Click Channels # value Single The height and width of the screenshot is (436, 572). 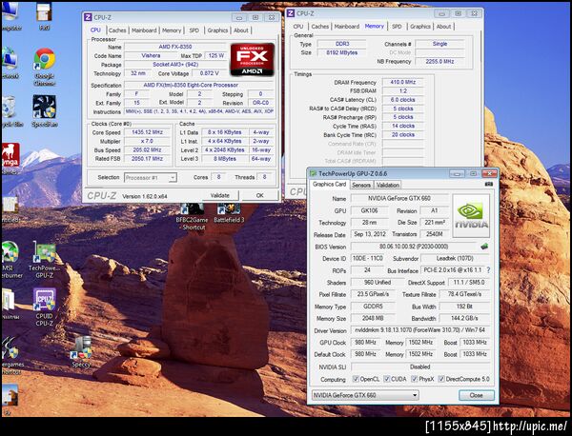pyautogui.click(x=439, y=44)
